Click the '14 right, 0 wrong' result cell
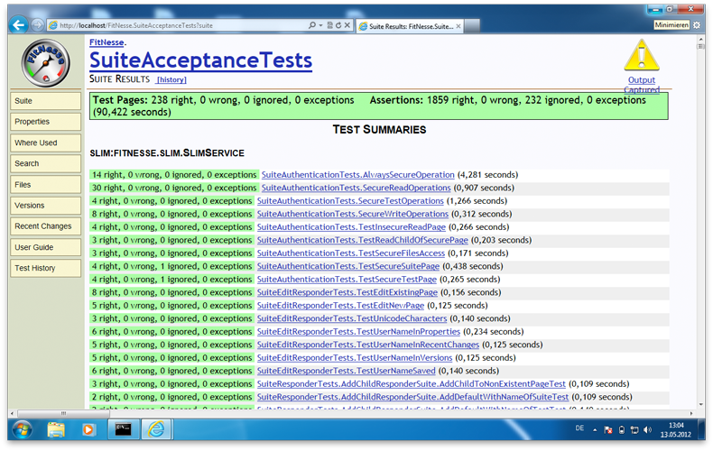 pyautogui.click(x=174, y=175)
